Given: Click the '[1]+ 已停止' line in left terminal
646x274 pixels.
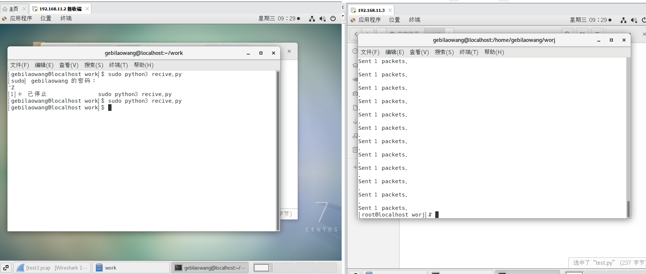Looking at the screenshot, I should (90, 94).
